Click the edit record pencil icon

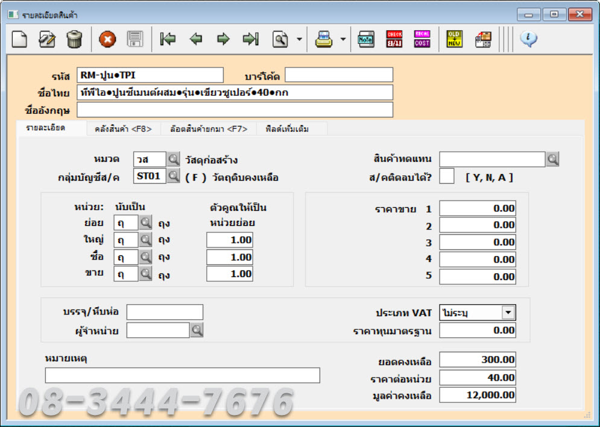tap(47, 39)
